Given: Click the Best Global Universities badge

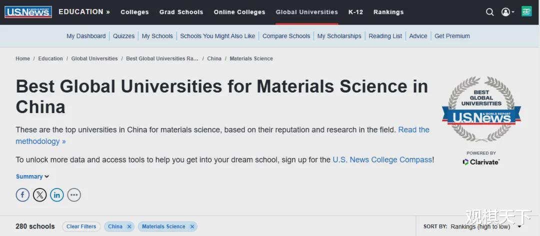Looking at the screenshot, I should pyautogui.click(x=481, y=109).
